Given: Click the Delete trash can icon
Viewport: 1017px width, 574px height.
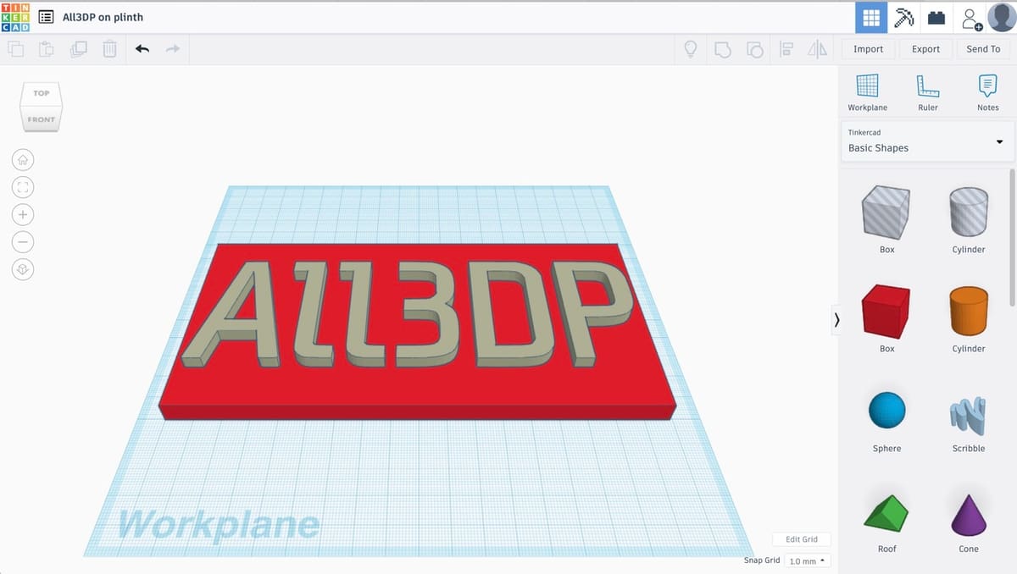Looking at the screenshot, I should [x=109, y=49].
